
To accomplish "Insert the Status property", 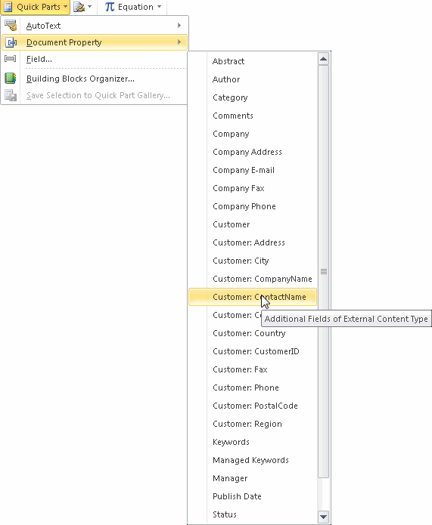I will click(x=253, y=514).
